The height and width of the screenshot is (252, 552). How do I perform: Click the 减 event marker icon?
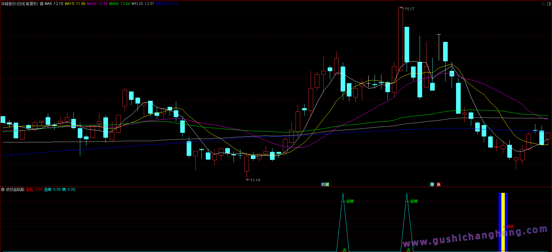tap(327, 185)
